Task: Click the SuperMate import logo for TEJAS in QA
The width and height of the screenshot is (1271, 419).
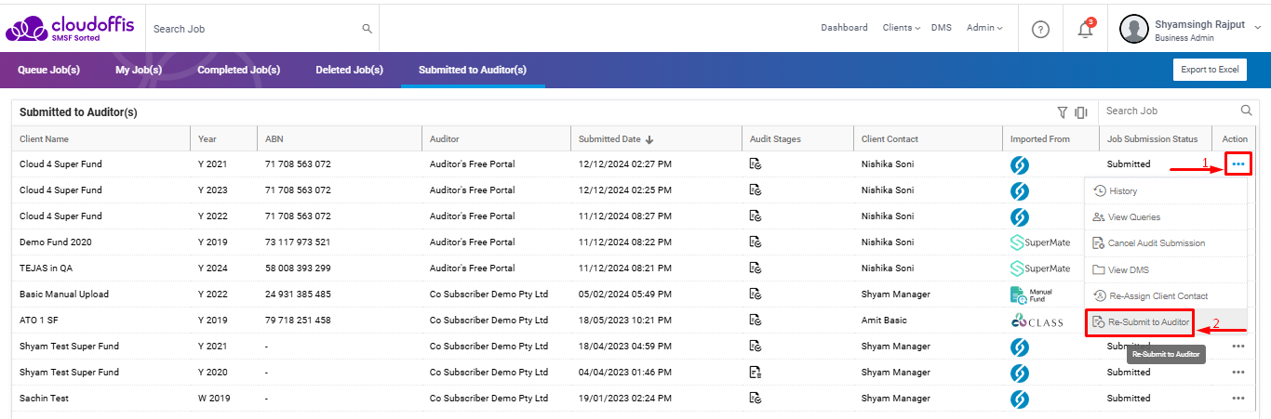Action: (x=1040, y=268)
